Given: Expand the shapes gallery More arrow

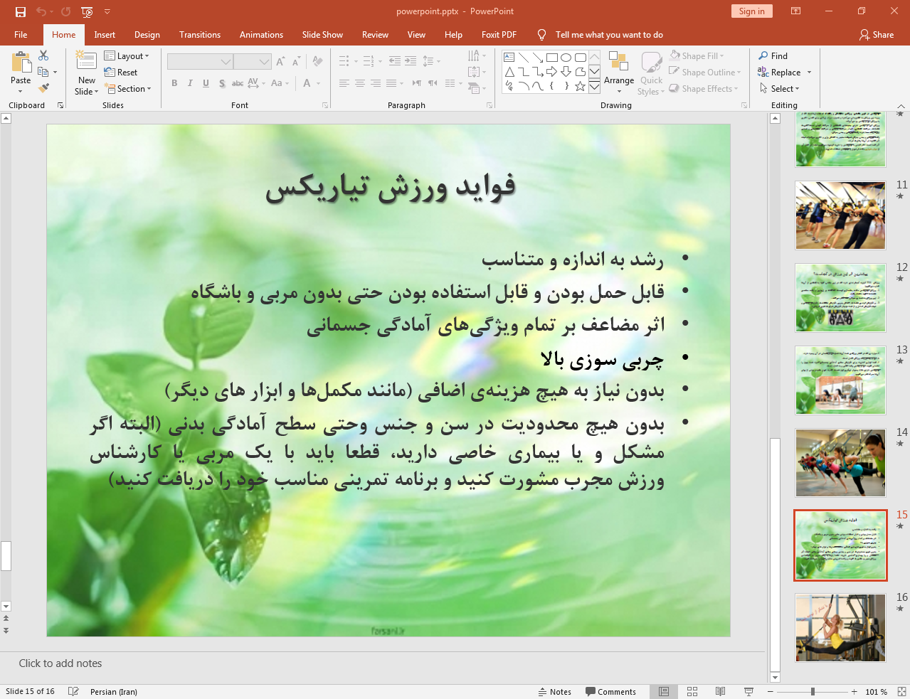Looking at the screenshot, I should pyautogui.click(x=594, y=86).
